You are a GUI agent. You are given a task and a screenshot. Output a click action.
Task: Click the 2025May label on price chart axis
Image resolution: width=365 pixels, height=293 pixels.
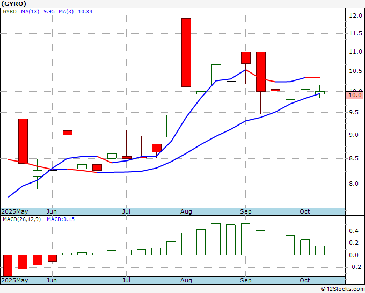point(14,211)
